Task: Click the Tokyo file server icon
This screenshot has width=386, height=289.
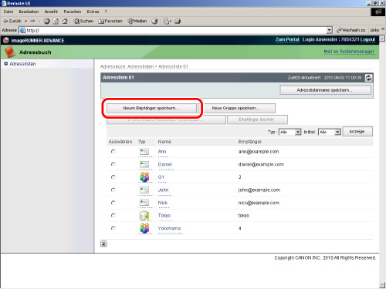Action: (144, 216)
